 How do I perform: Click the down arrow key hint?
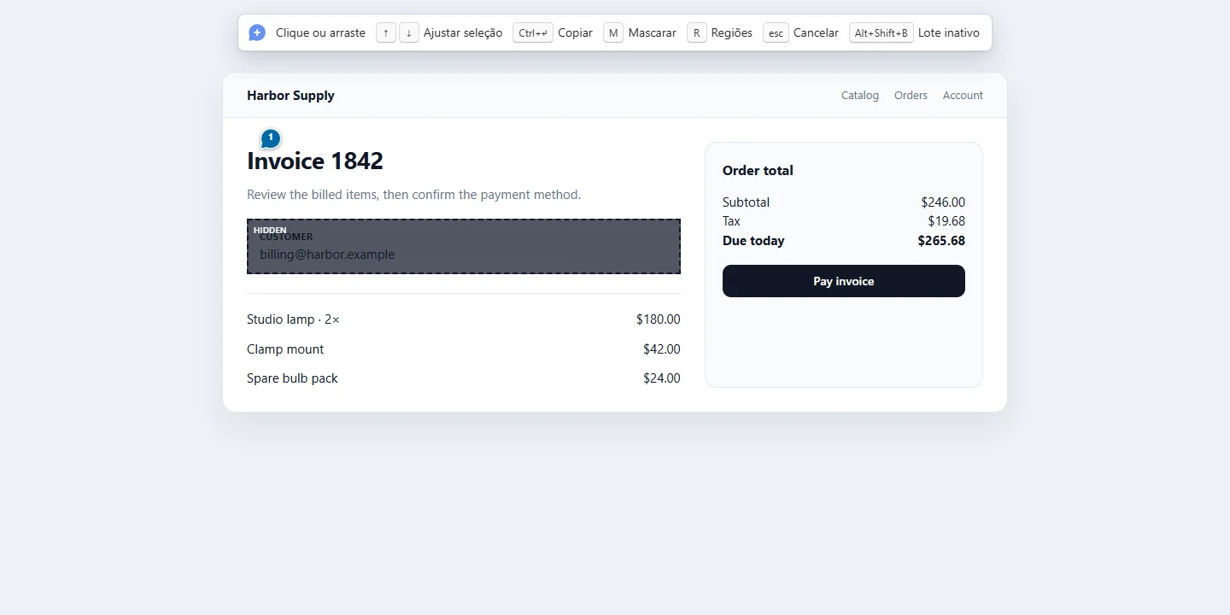409,32
